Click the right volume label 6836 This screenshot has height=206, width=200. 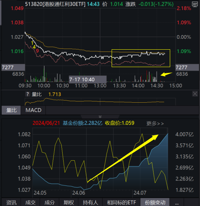pyautogui.click(x=182, y=74)
